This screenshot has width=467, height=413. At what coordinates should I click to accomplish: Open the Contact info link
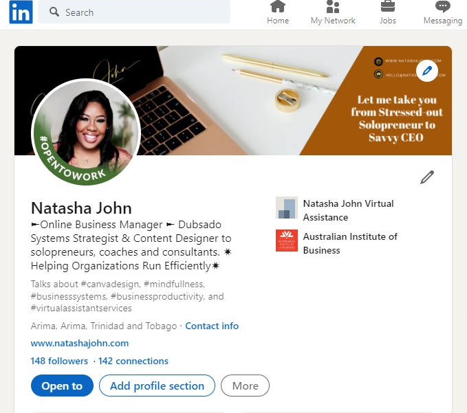[x=212, y=326]
